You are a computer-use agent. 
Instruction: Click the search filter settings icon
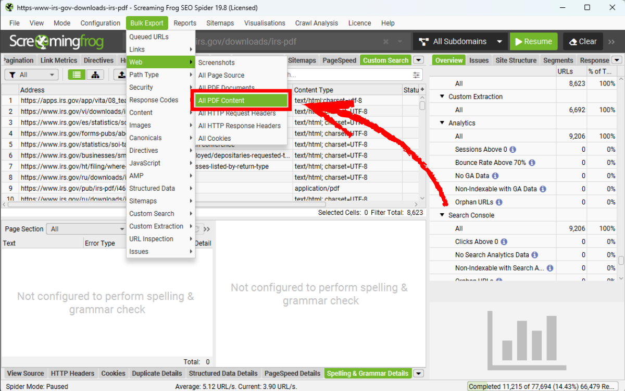coord(416,75)
